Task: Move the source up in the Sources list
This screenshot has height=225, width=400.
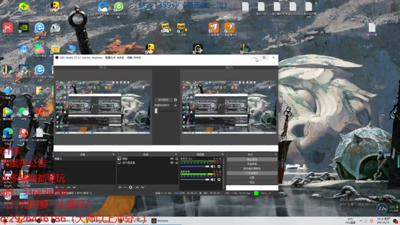Action: [x=137, y=187]
